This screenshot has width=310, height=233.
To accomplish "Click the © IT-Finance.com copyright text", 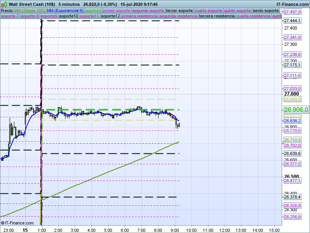I will point(15,223).
